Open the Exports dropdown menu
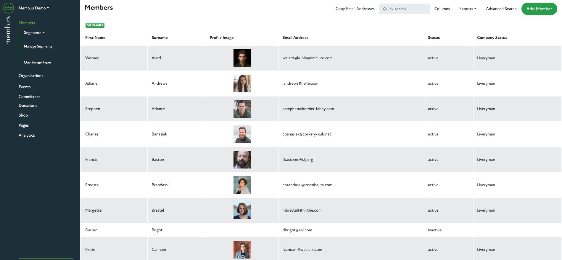Viewport: 562px width, 260px height. point(468,9)
